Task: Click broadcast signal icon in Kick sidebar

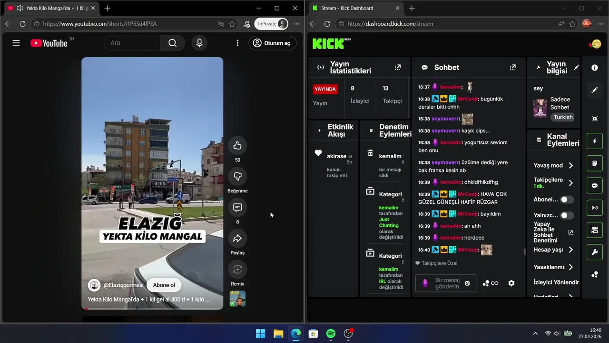Action: tap(595, 208)
